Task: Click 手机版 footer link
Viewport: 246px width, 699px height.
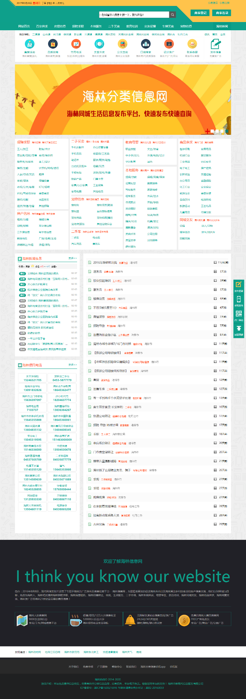Action: [x=174, y=667]
